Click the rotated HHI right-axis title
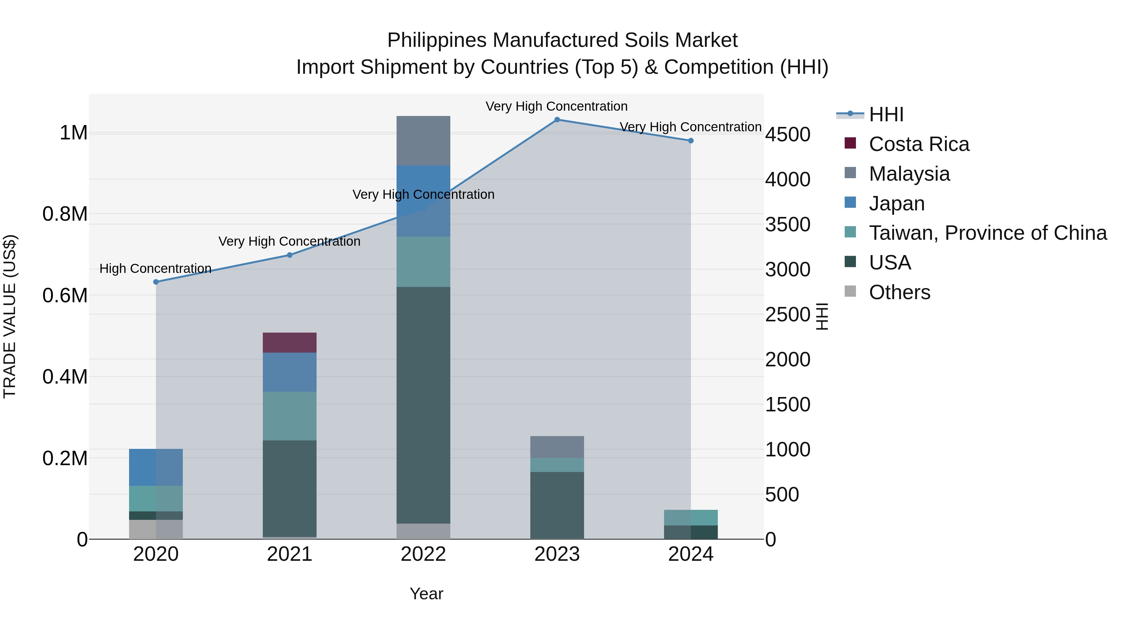 [822, 316]
